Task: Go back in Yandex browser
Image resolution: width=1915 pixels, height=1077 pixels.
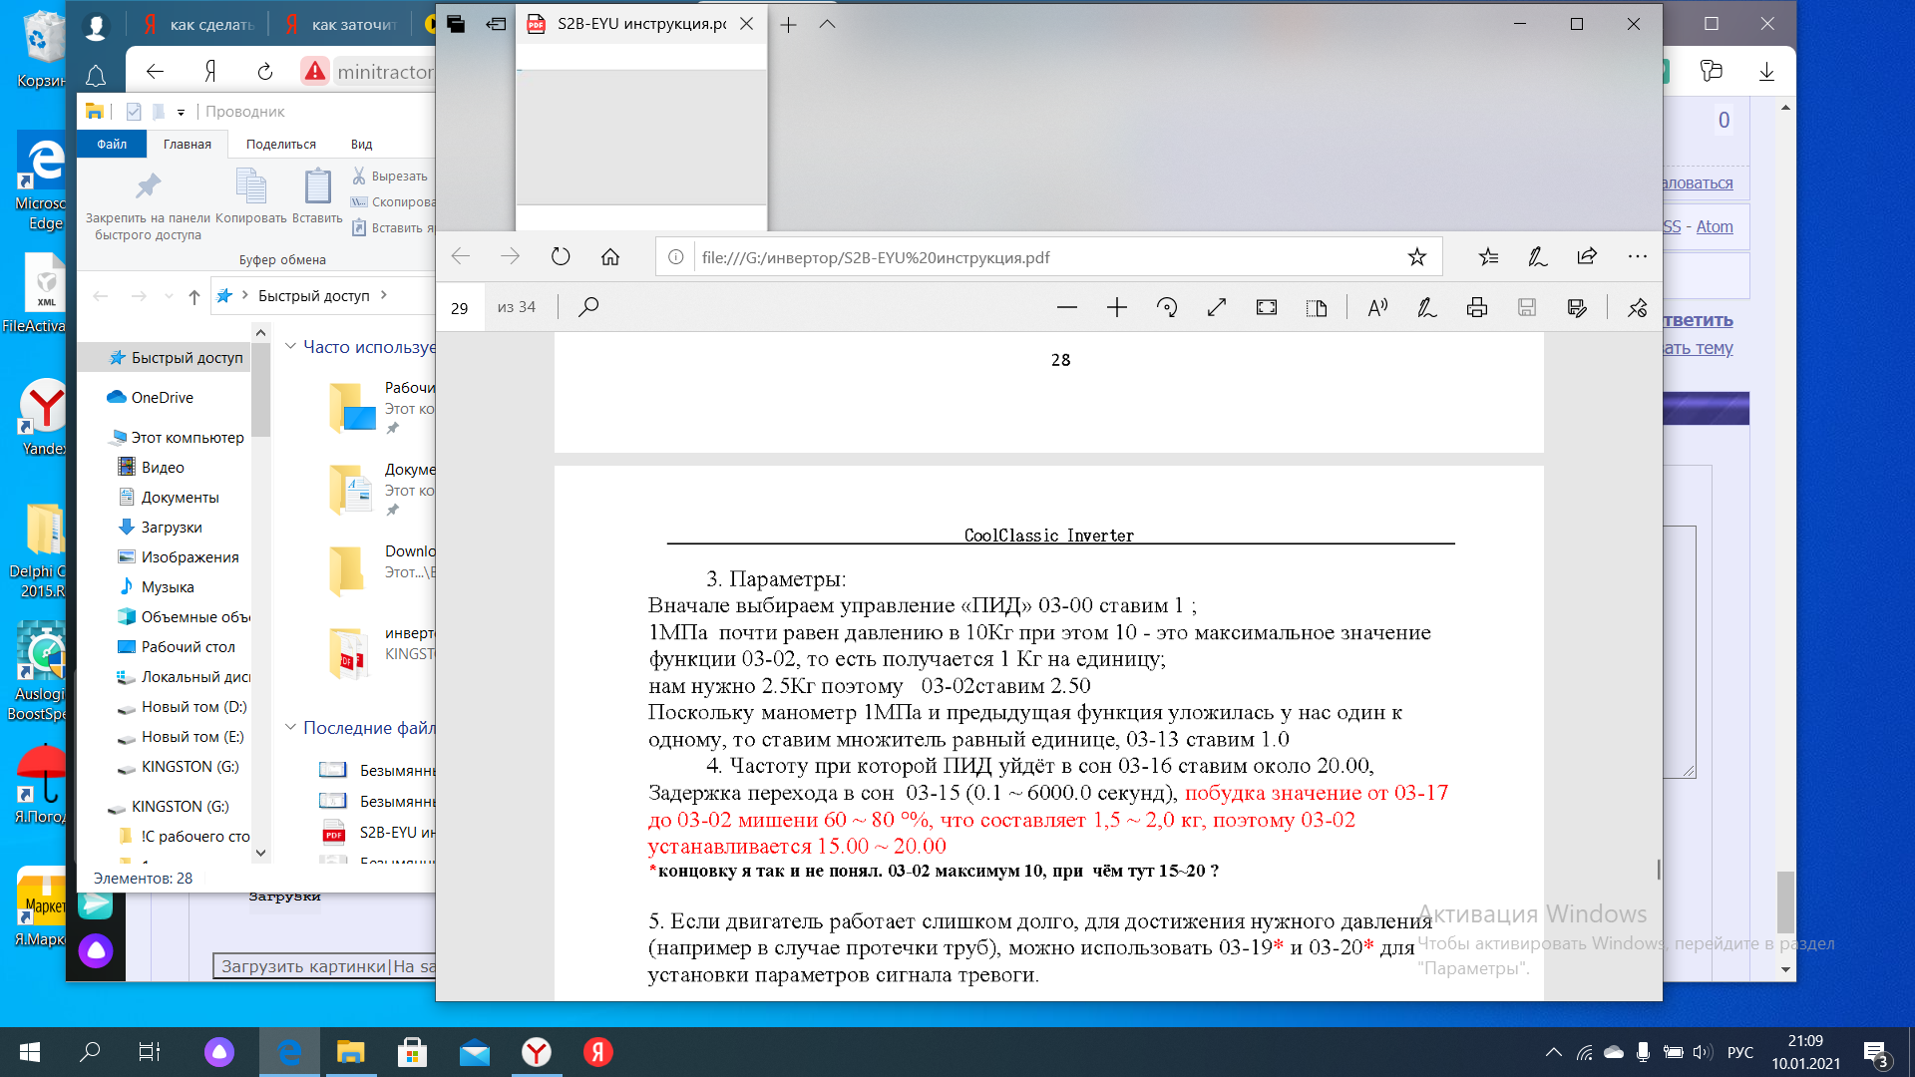Action: tap(155, 71)
